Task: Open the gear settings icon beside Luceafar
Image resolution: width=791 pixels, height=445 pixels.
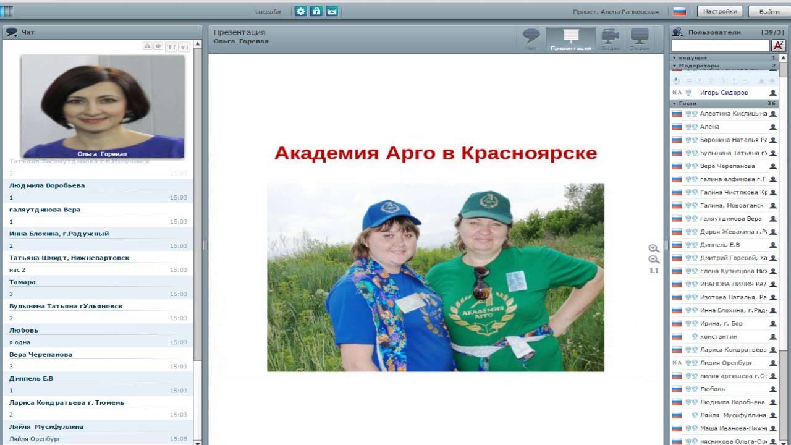Action: (x=300, y=11)
